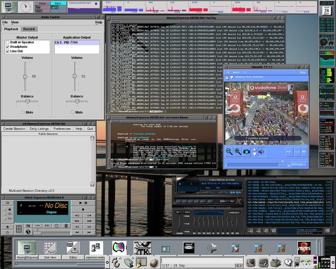Select Ch 5 - PID 7760 entry
This screenshot has height=269, width=336.
point(77,43)
